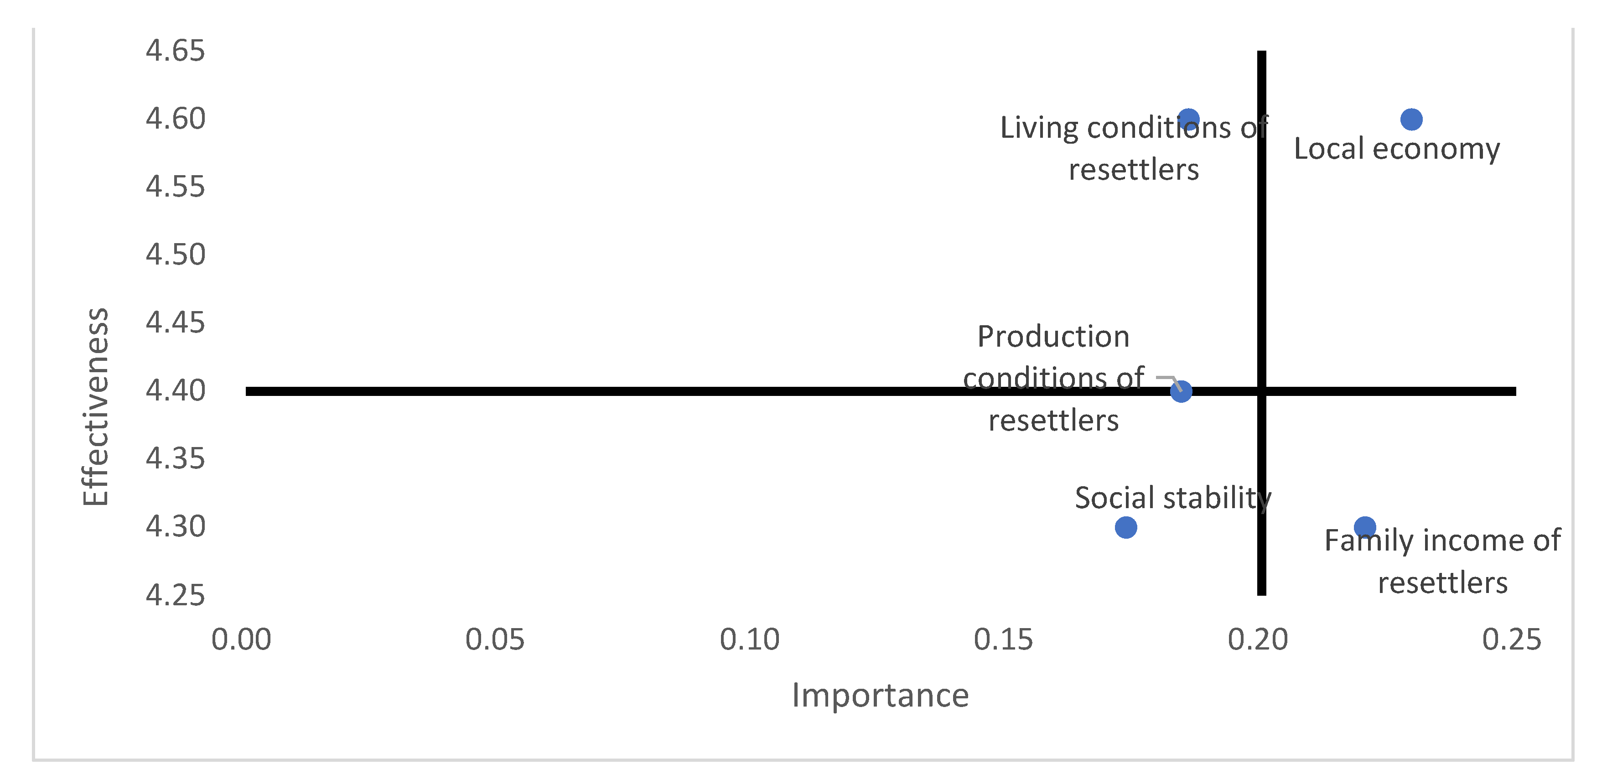The image size is (1607, 780).
Task: Select the Effectiveness axis title
Action: pos(95,407)
